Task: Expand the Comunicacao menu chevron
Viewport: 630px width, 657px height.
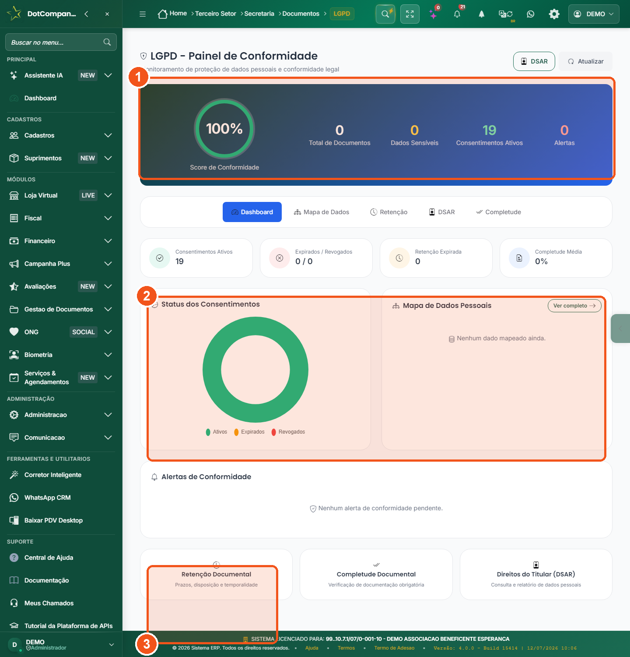Action: (x=108, y=438)
